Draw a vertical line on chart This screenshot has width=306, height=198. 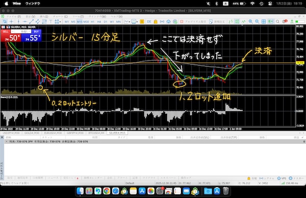tap(18, 21)
